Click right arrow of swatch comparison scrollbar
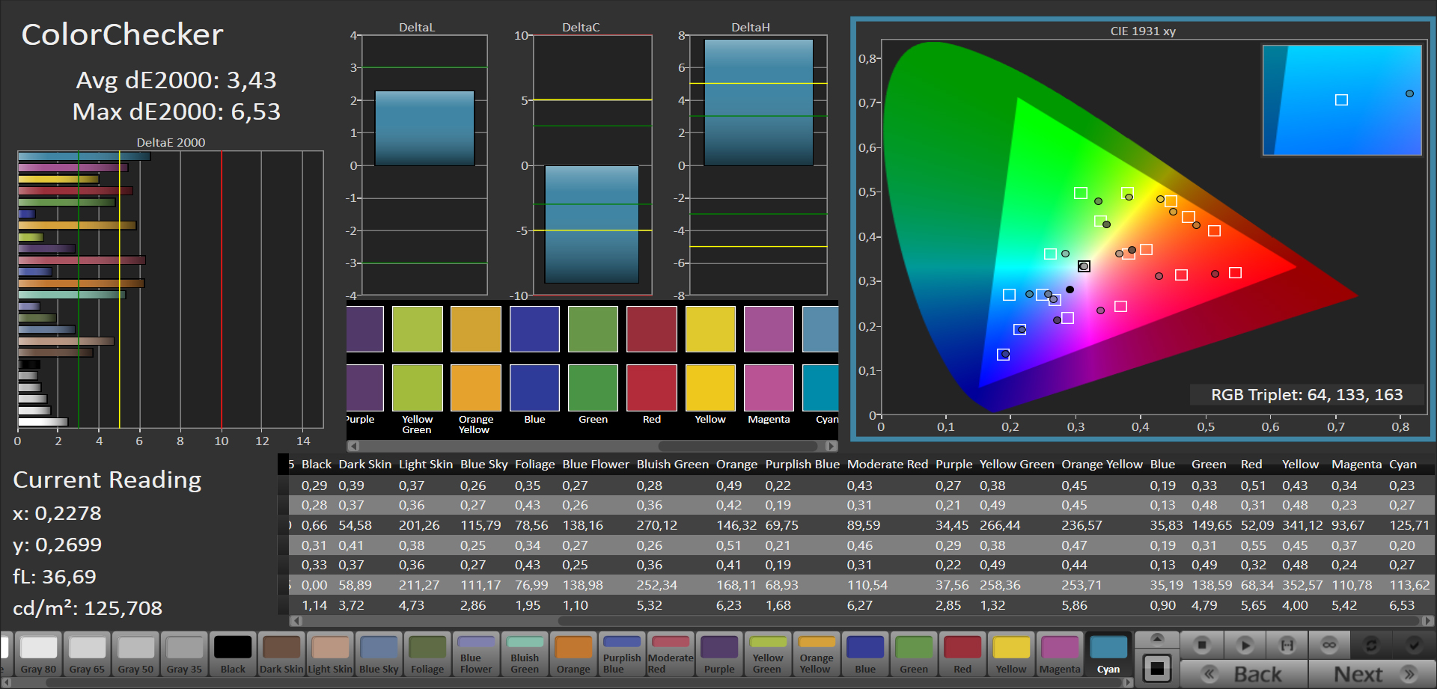The width and height of the screenshot is (1437, 689). pyautogui.click(x=832, y=446)
